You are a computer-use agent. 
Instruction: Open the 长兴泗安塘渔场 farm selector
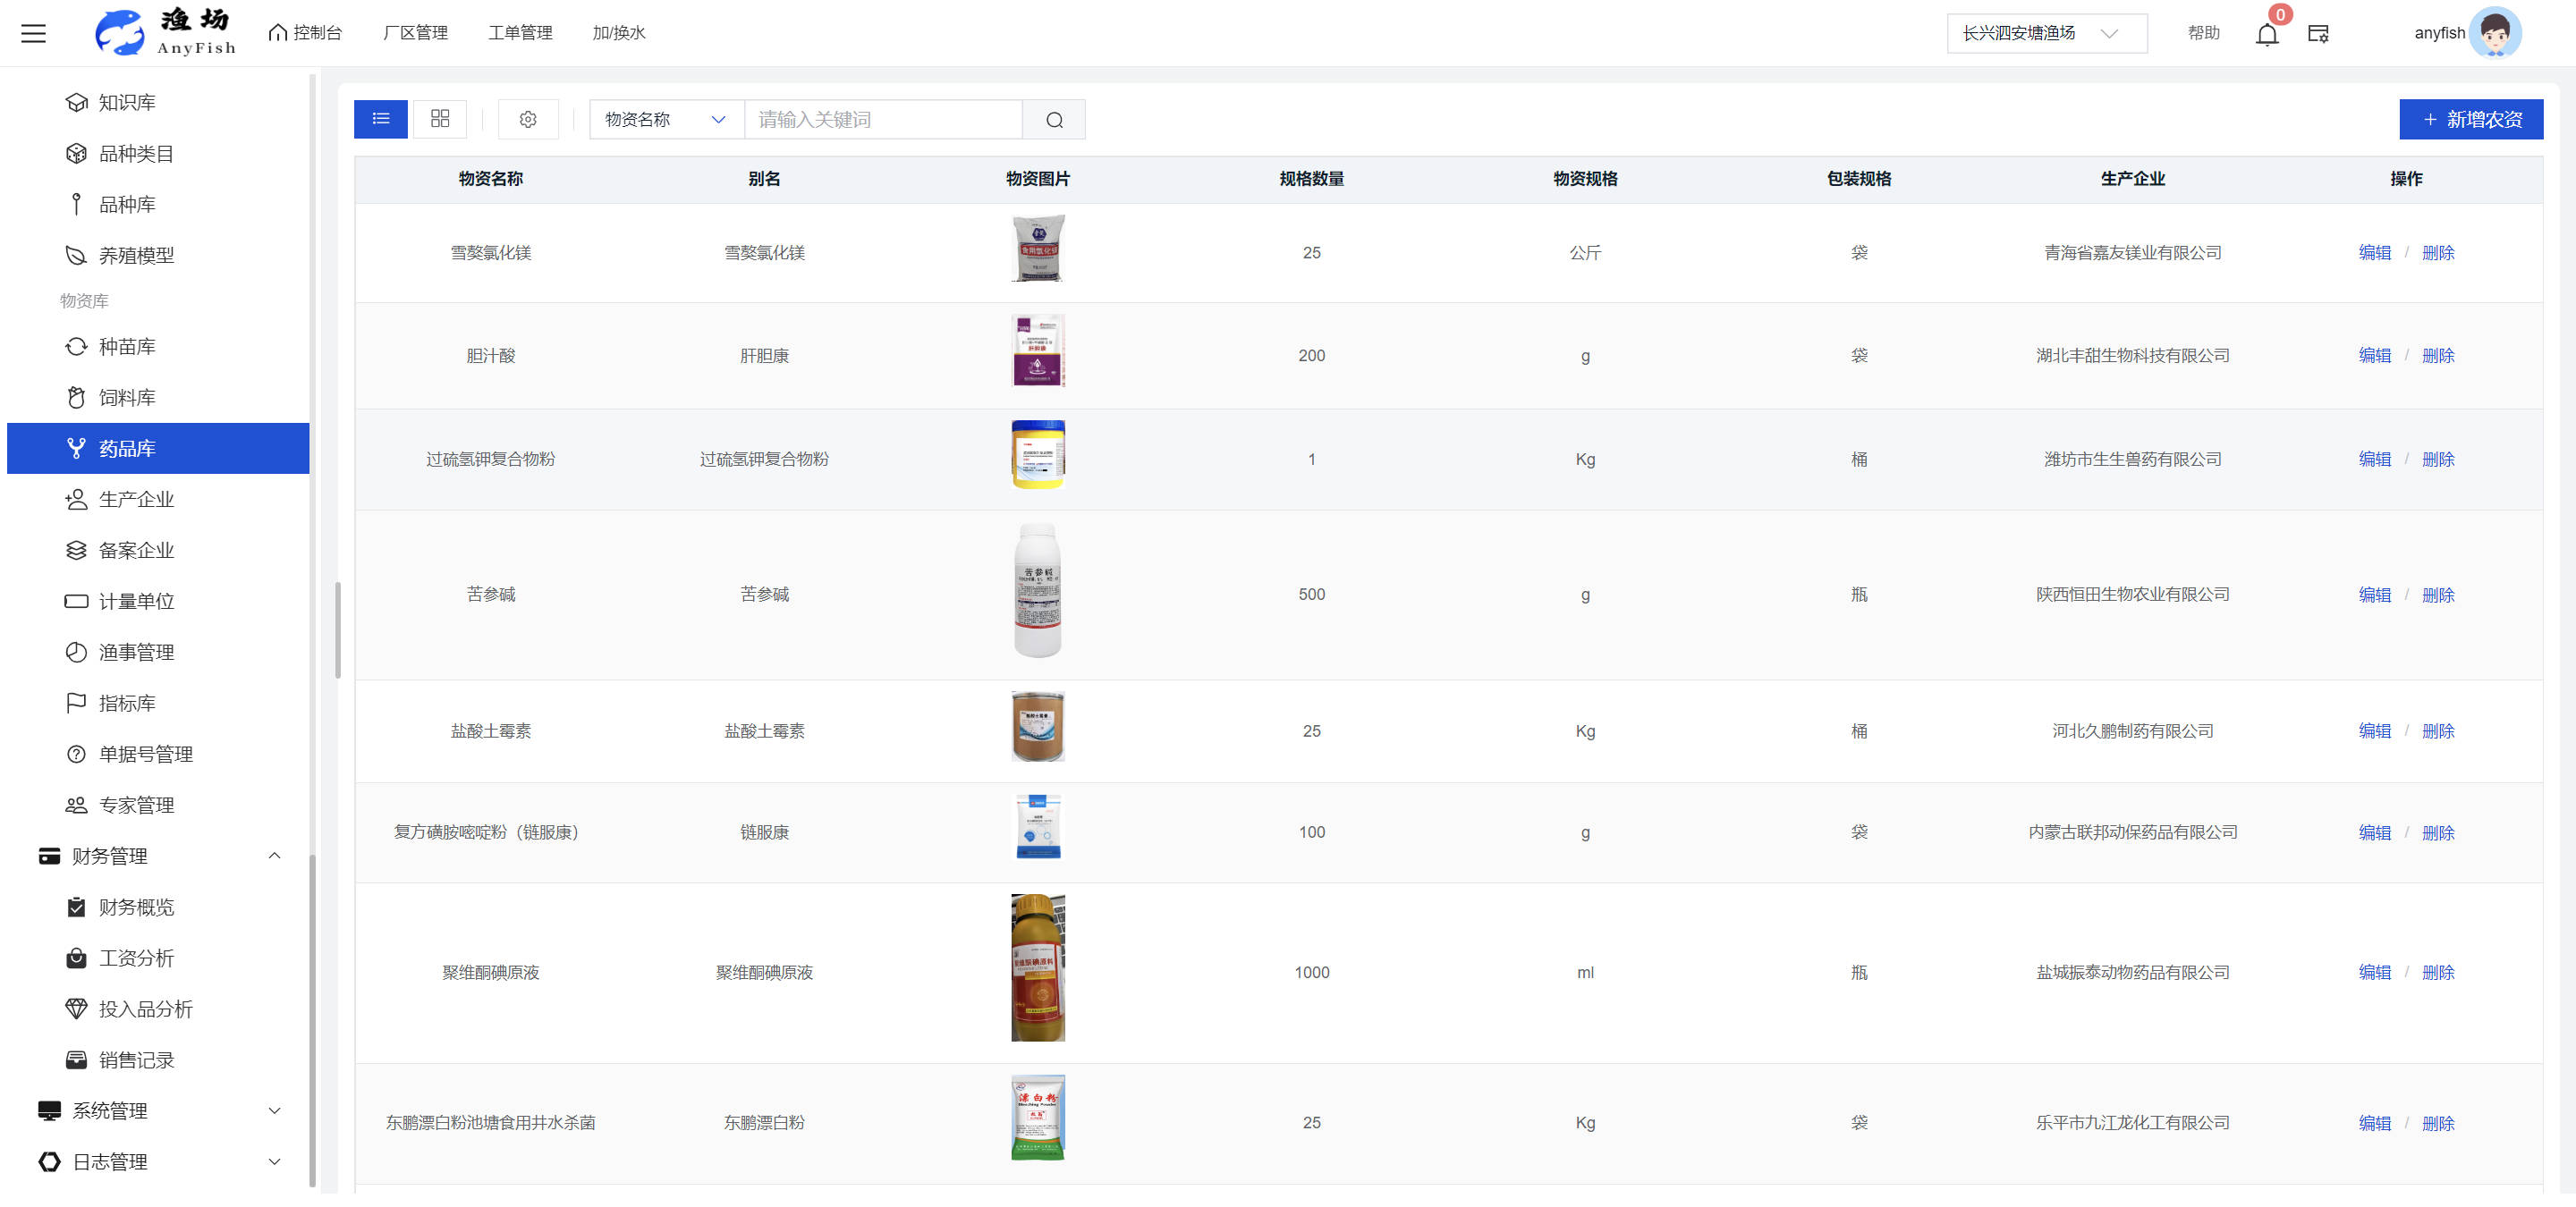[x=2045, y=33]
